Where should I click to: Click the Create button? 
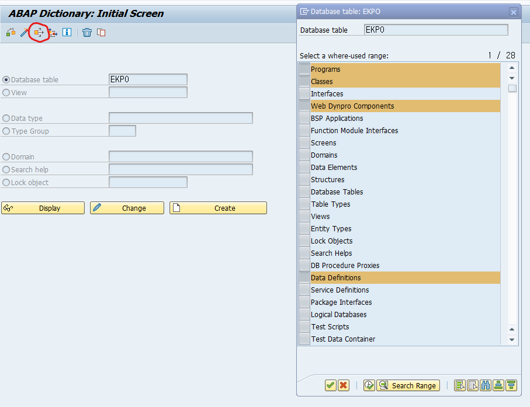click(218, 208)
